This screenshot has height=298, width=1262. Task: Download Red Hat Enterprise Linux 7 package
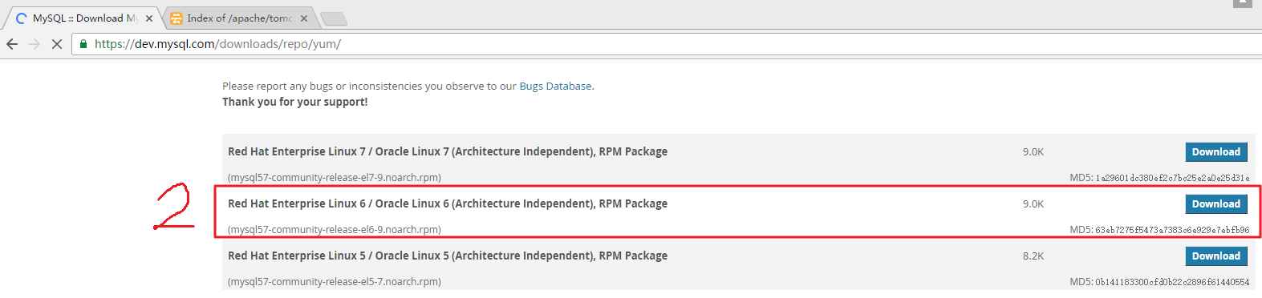1216,152
